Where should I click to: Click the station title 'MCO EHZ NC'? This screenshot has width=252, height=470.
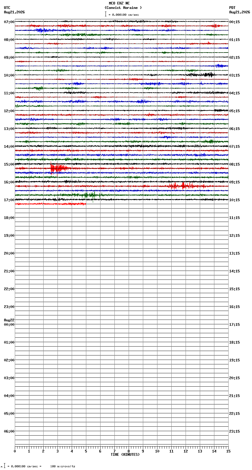[119, 3]
